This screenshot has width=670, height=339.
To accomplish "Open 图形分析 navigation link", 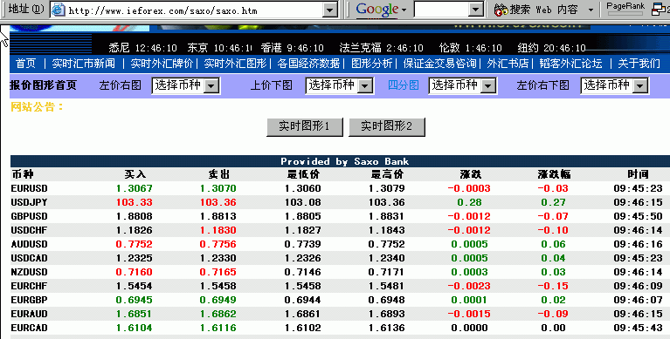I will pyautogui.click(x=371, y=64).
